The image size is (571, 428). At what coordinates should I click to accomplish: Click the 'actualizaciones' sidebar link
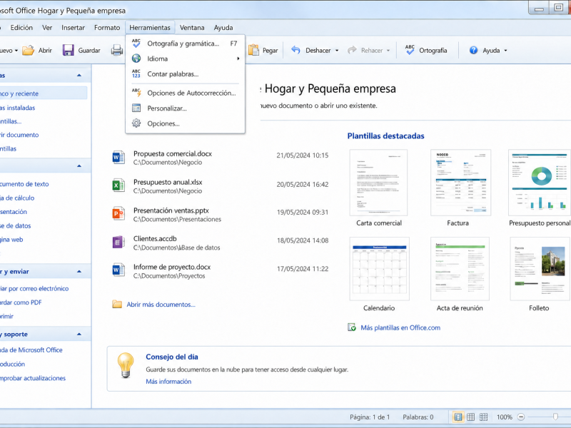(33, 378)
